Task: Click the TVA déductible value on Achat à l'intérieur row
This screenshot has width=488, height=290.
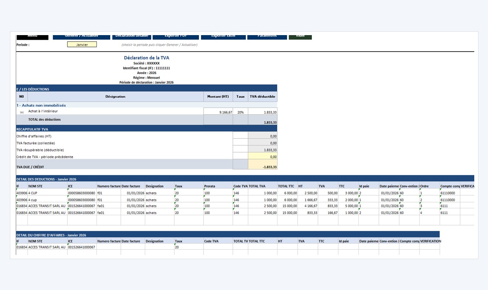Action: coord(263,111)
